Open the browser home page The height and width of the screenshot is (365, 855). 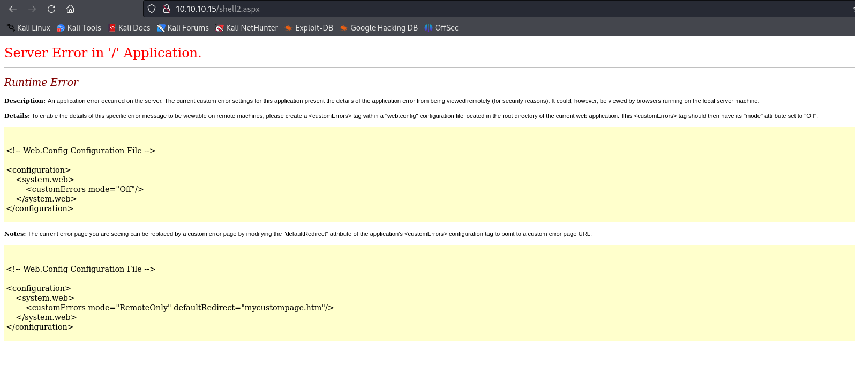[70, 9]
